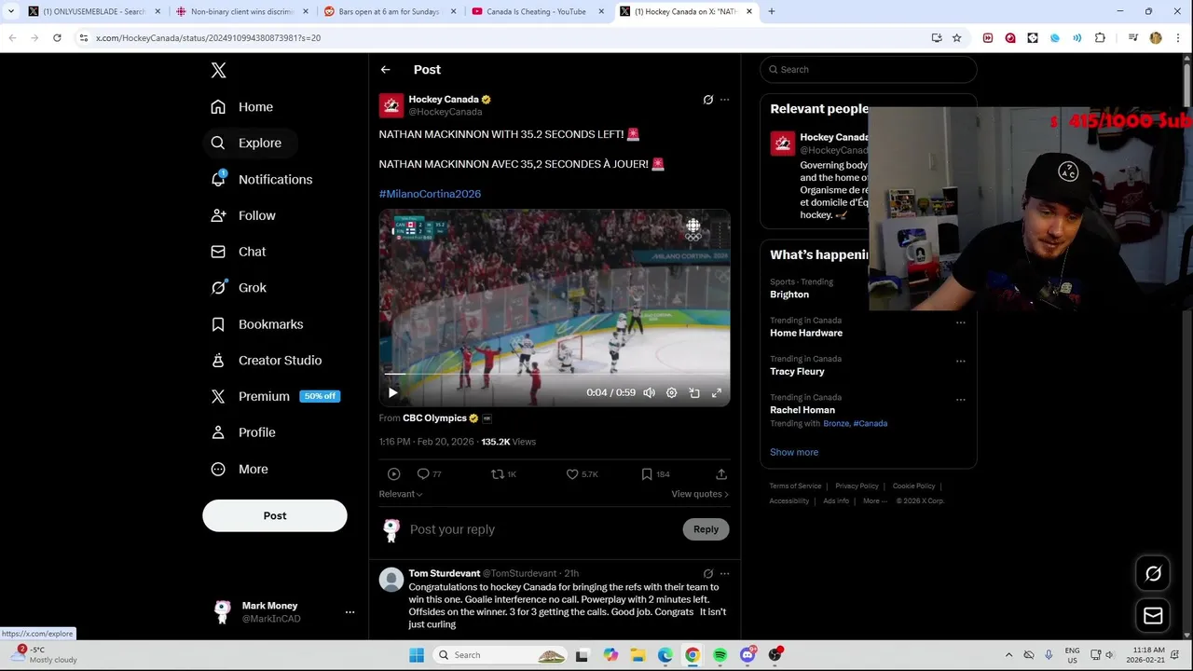Viewport: 1193px width, 671px height.
Task: Click the Reply button
Action: pos(706,529)
